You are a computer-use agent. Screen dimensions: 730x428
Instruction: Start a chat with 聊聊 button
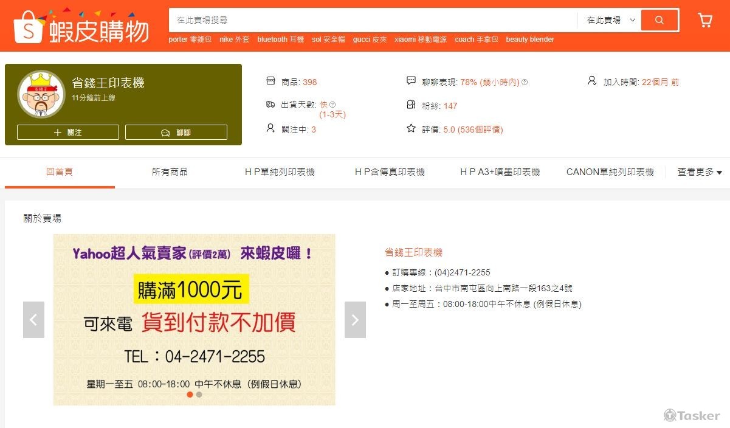pyautogui.click(x=176, y=133)
